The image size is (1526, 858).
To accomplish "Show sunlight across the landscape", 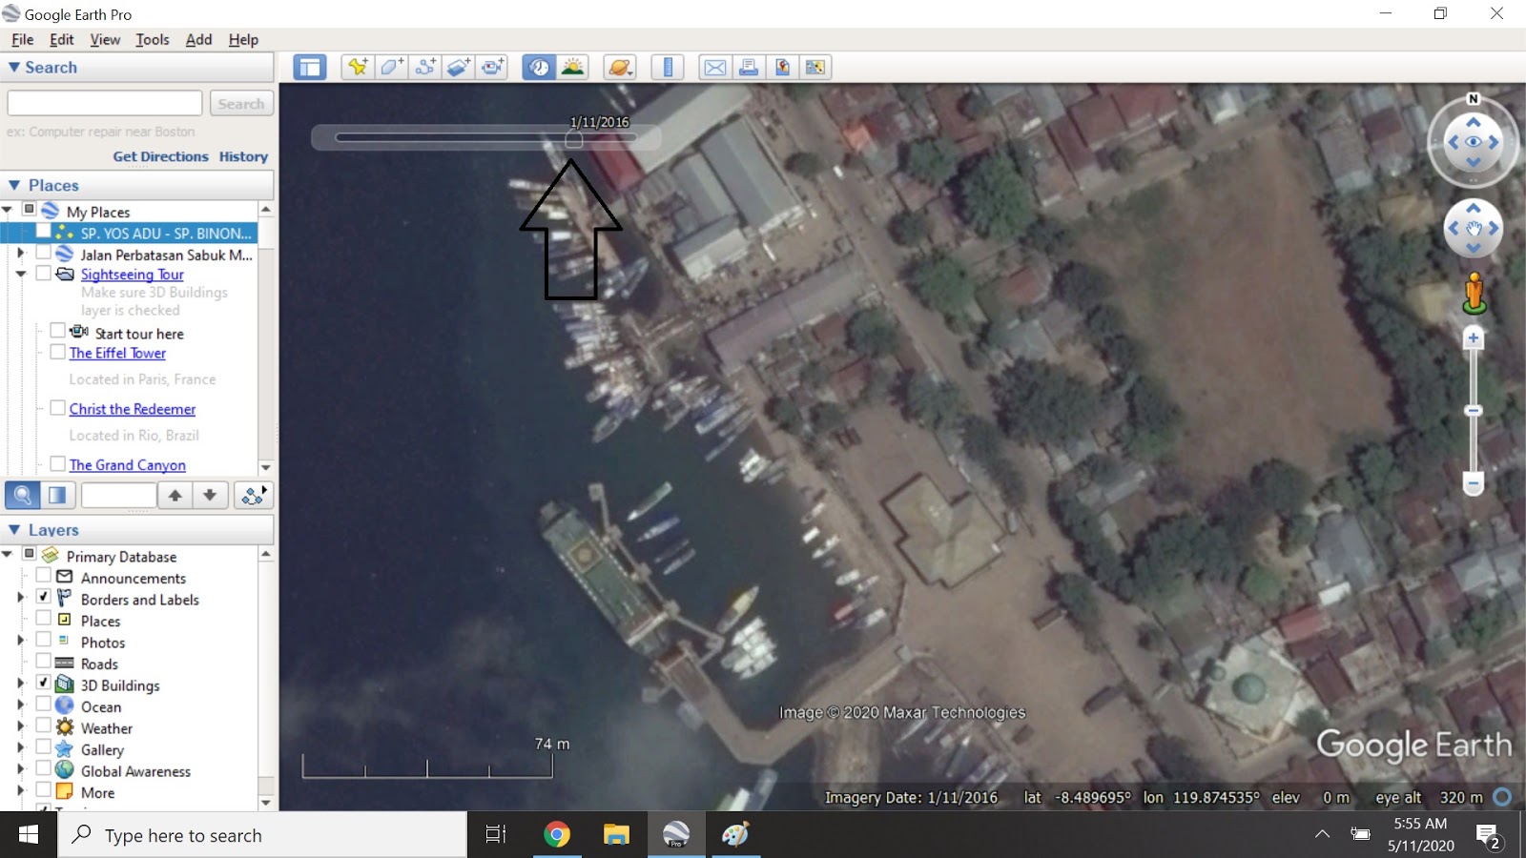I will coord(570,67).
